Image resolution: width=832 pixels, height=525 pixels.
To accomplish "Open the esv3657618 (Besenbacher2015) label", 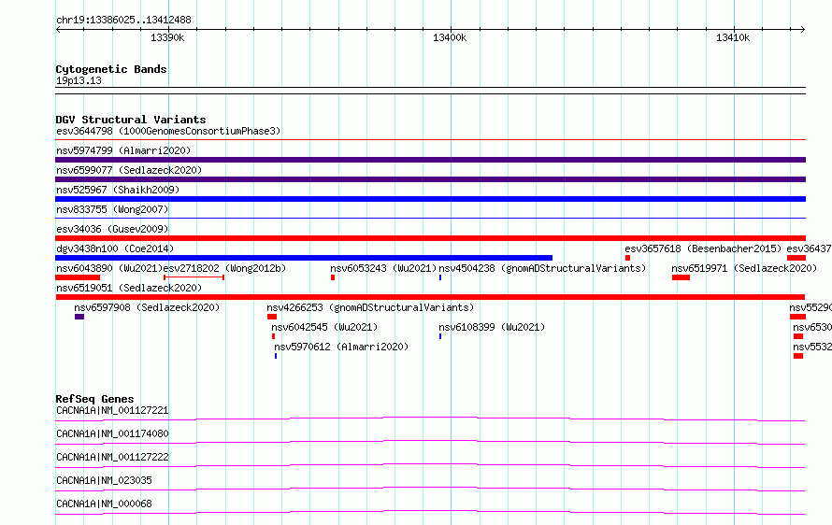I will [703, 248].
